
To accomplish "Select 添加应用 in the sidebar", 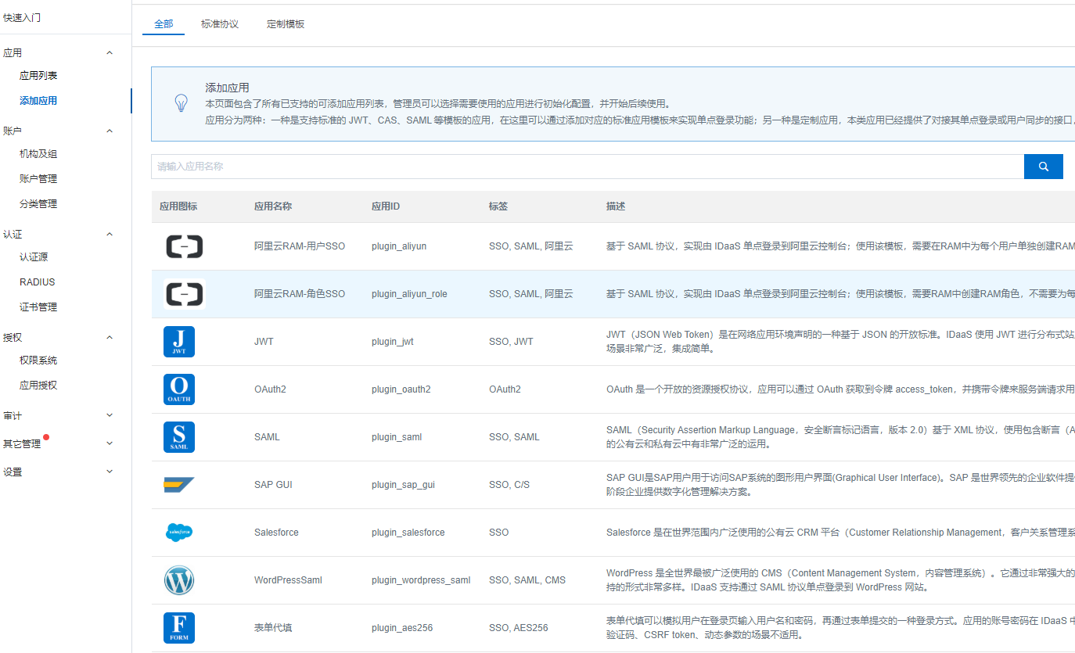I will [x=38, y=101].
